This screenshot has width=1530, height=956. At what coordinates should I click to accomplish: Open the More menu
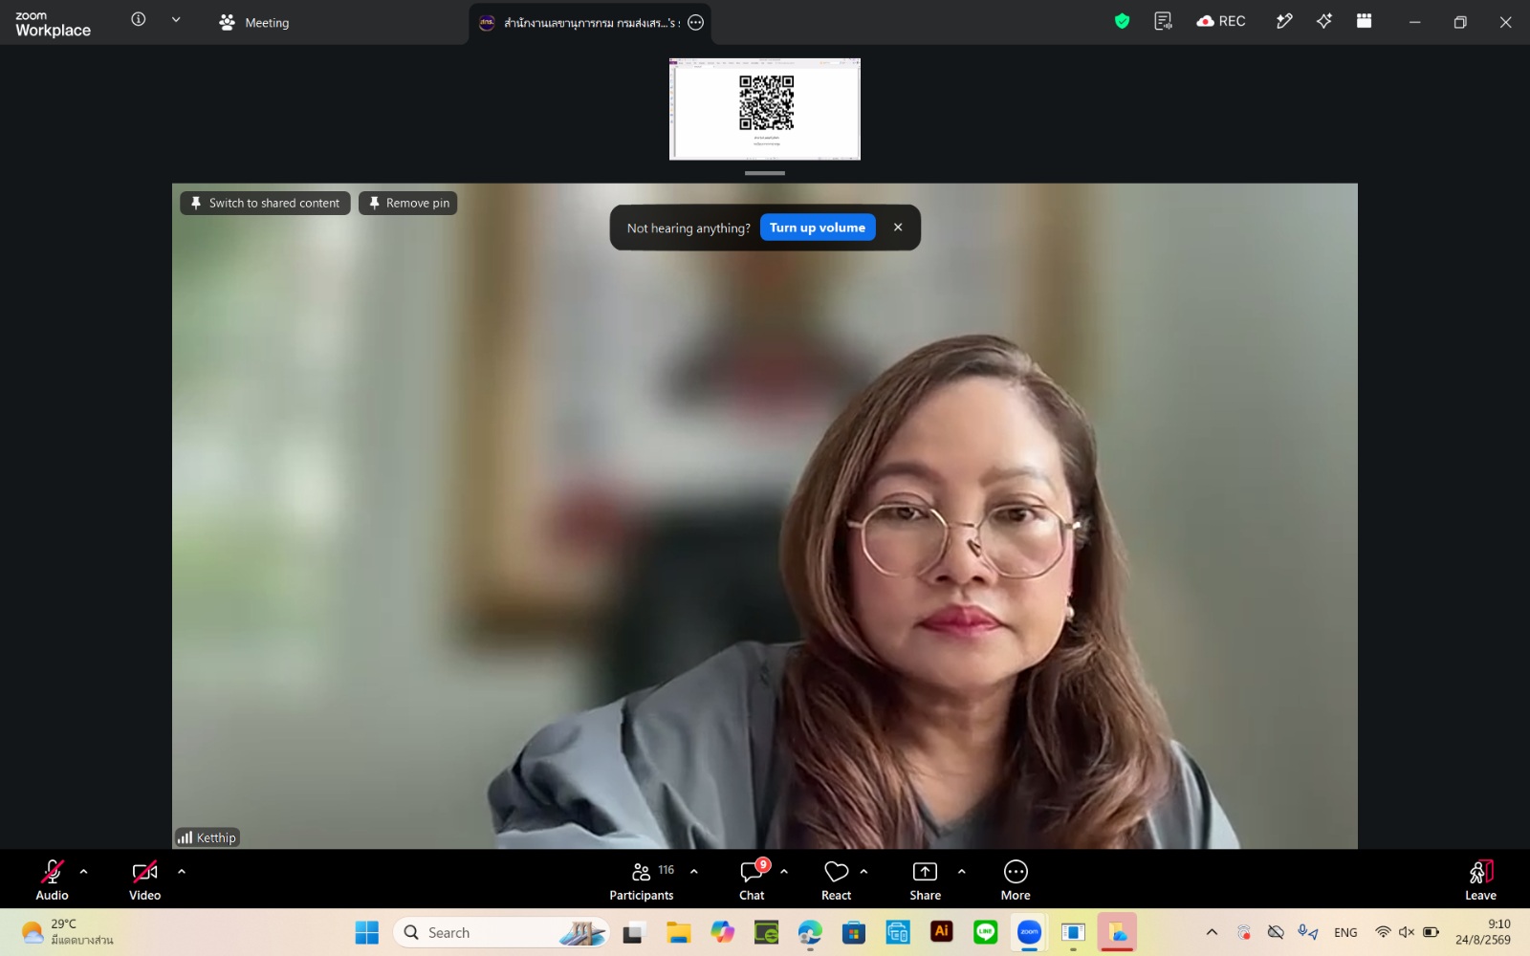click(x=1016, y=880)
